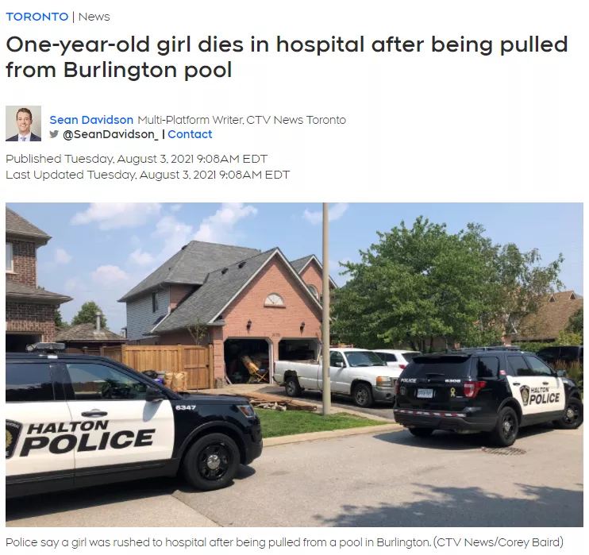Open Sean Davidson's author photo
This screenshot has height=555, width=589.
tap(23, 124)
